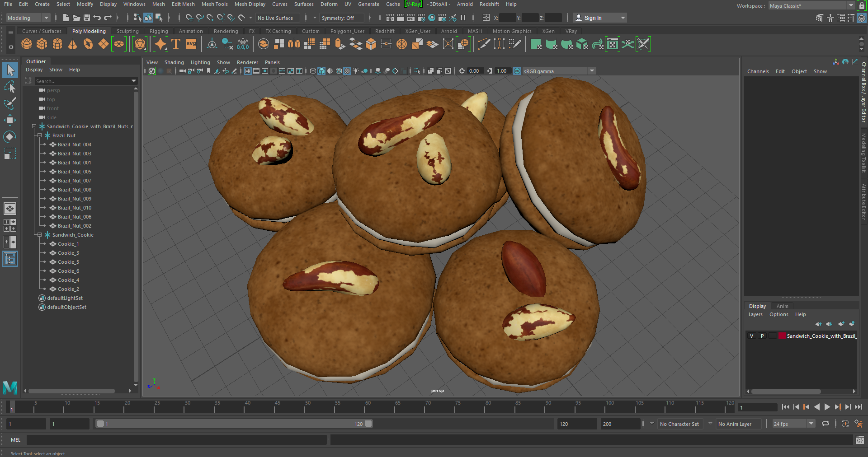
Task: Switch to four view layout
Action: [10, 225]
